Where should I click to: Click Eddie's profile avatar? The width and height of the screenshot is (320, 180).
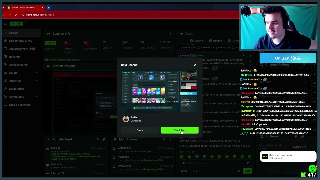(x=126, y=119)
